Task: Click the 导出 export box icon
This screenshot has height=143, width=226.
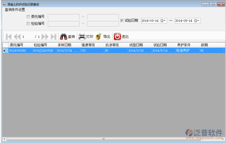Action: pyautogui.click(x=99, y=36)
